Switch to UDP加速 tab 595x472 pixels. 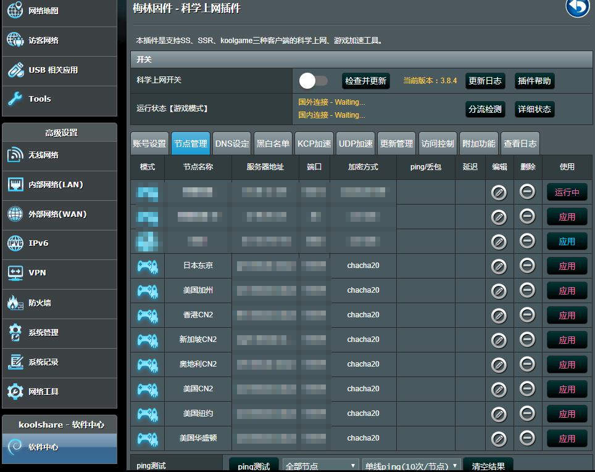click(356, 144)
